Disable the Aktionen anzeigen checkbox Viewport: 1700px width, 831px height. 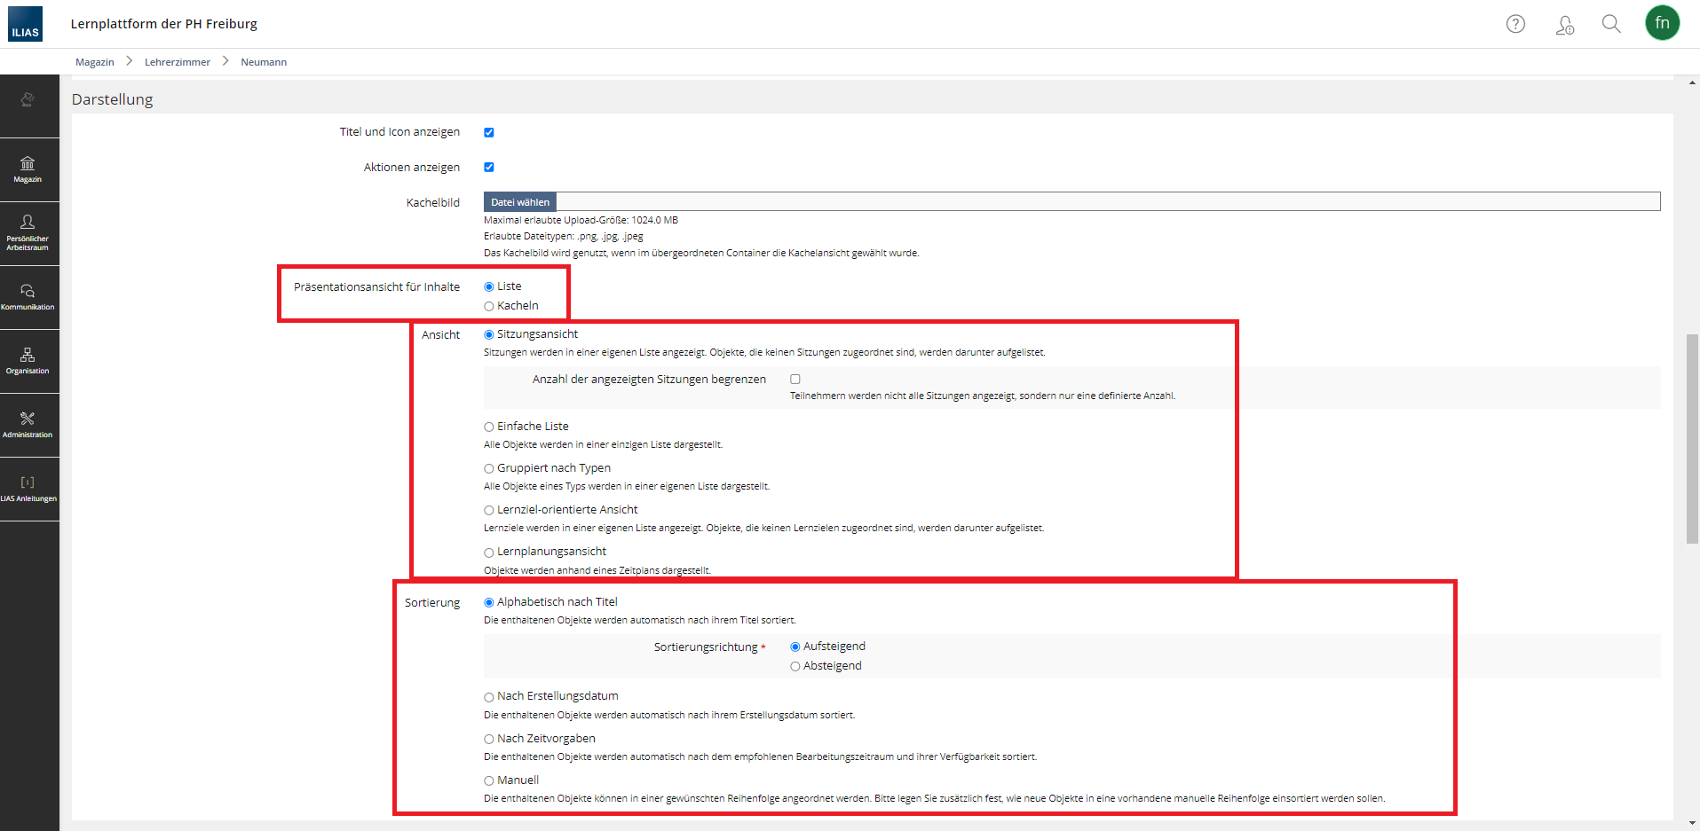(x=489, y=167)
